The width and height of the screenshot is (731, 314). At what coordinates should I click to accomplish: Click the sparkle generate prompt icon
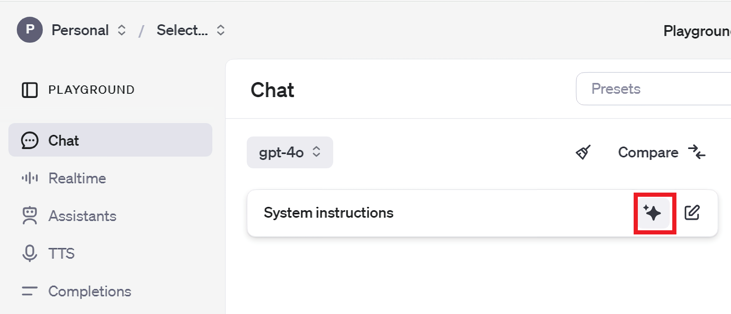click(653, 213)
